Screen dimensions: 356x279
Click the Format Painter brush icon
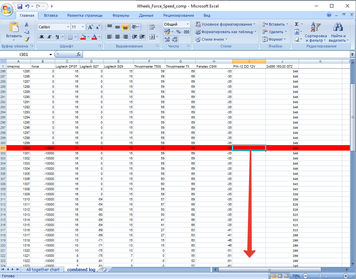[x=26, y=39]
